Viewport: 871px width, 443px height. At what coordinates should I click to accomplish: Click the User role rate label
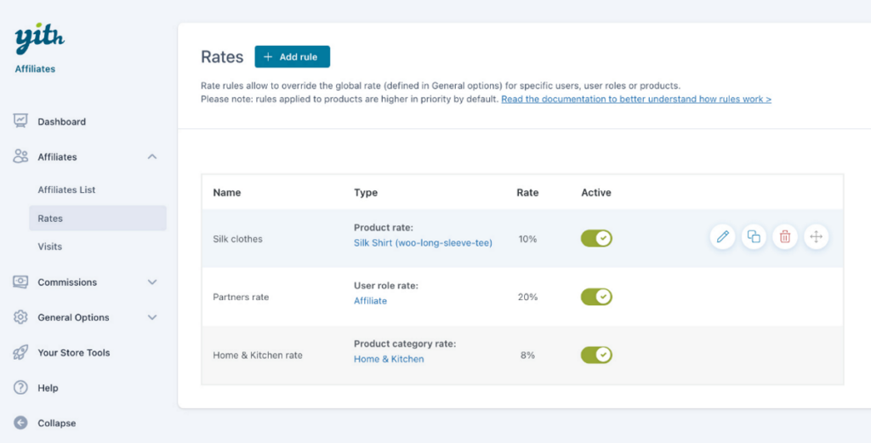pos(386,286)
